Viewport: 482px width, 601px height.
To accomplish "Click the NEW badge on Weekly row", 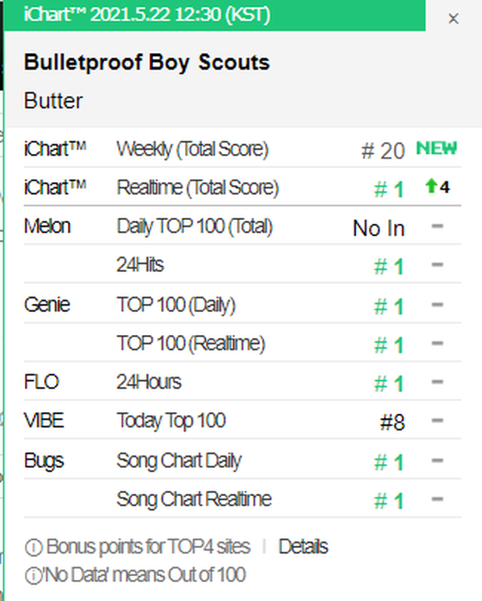I will [x=437, y=148].
